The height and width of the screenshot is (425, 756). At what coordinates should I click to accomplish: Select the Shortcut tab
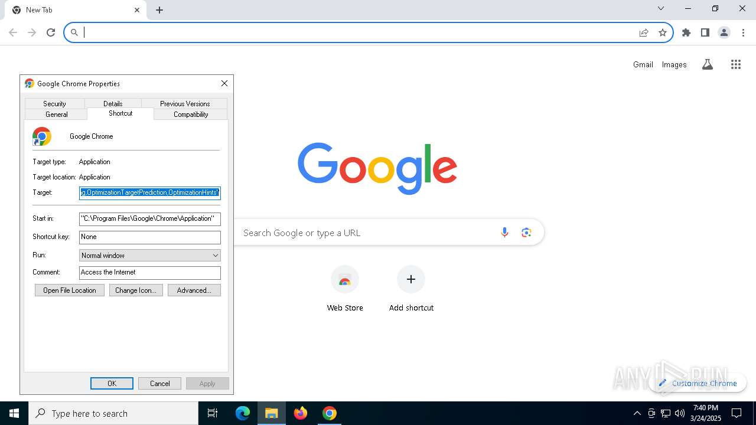point(120,113)
